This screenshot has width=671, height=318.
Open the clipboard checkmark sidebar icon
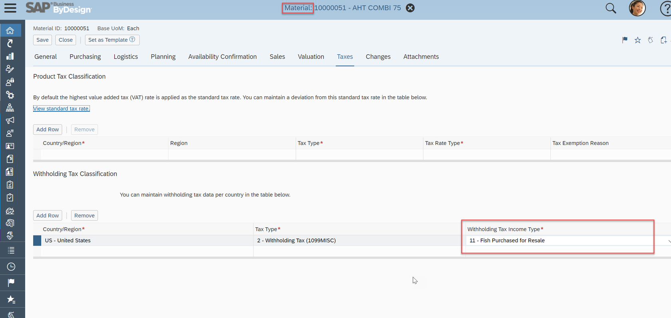tap(10, 197)
